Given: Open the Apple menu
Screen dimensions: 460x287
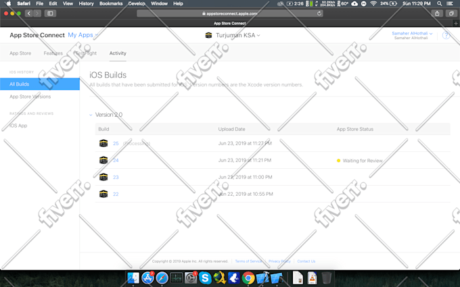Looking at the screenshot, I should [x=9, y=3].
